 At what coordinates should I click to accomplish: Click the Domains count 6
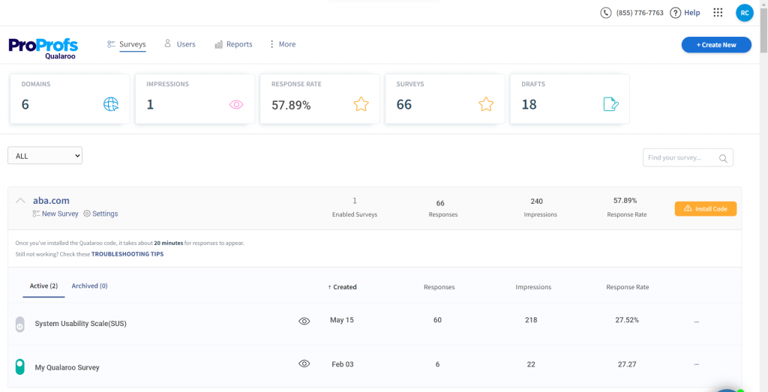click(25, 104)
